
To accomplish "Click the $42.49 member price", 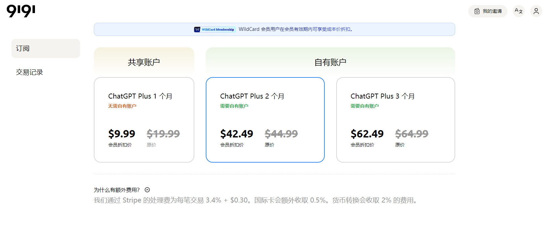I will pos(236,134).
